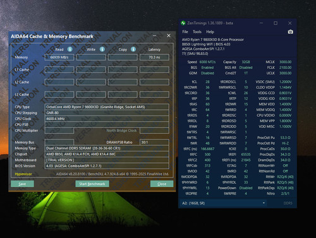Click Motherboard field [ TRIAL VERSION ]
Viewport: 316px width, 238px height.
(107, 160)
